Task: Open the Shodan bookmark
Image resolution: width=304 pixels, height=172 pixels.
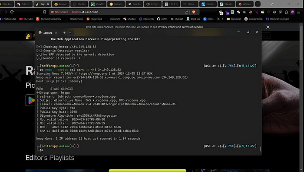Action: pyautogui.click(x=129, y=19)
